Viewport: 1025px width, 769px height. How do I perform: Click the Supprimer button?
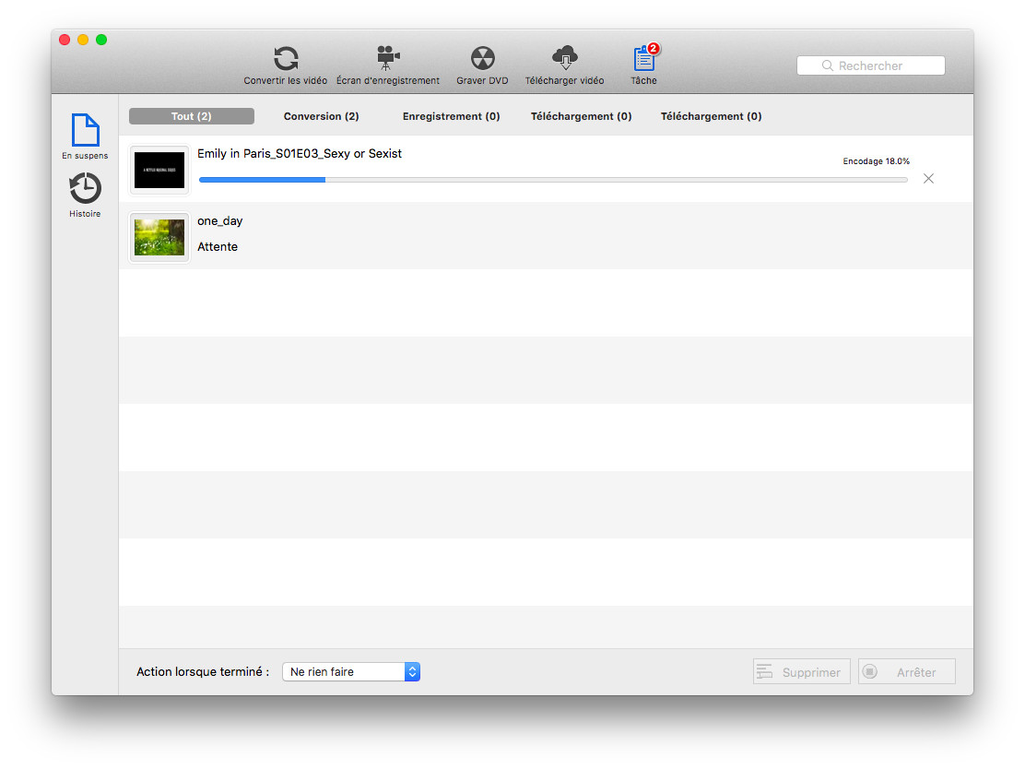(801, 671)
